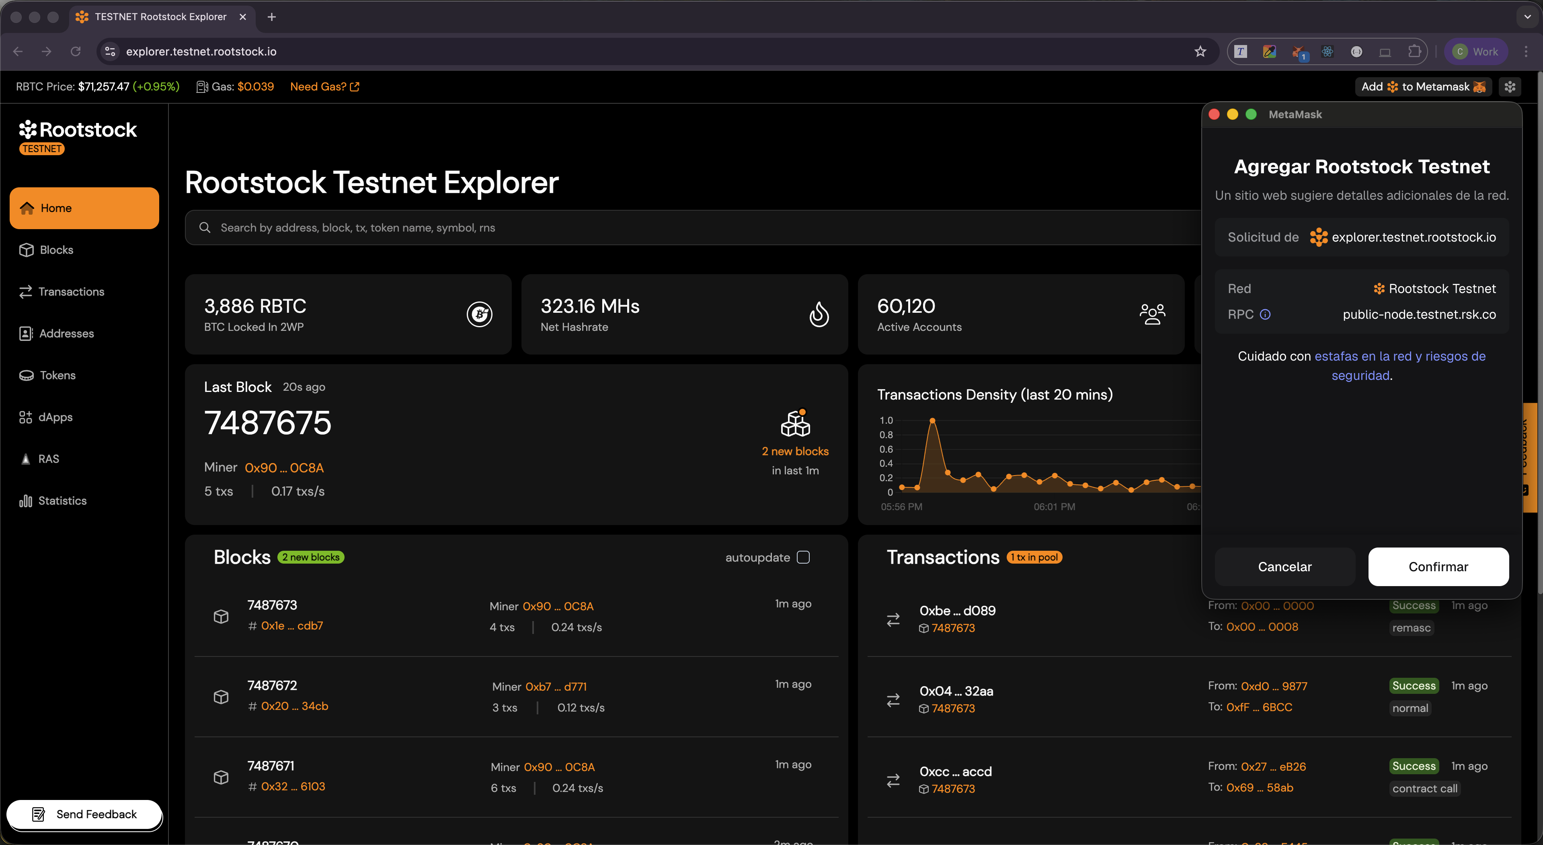Toggle the bookmark star in address bar
Image resolution: width=1543 pixels, height=845 pixels.
pos(1201,51)
